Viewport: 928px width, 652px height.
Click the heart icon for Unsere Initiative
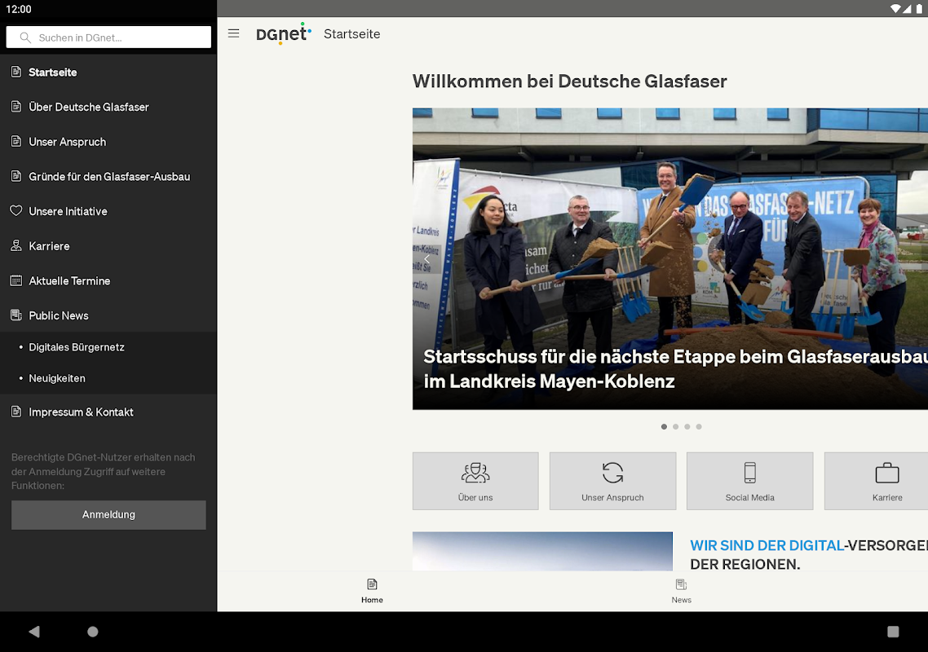tap(16, 210)
